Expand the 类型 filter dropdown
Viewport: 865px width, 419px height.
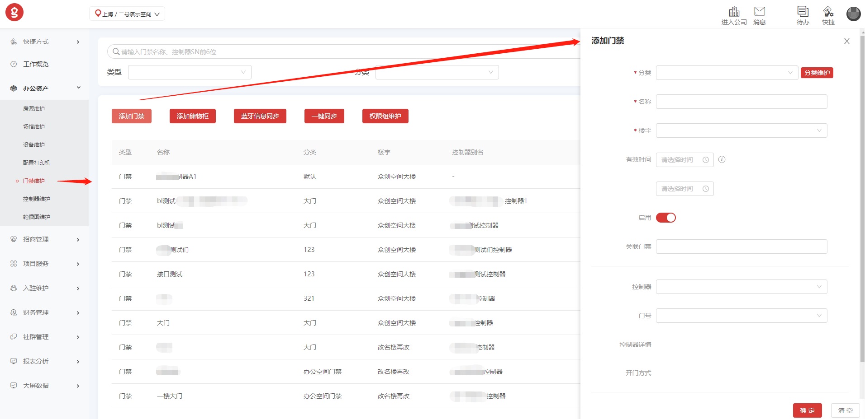click(x=190, y=72)
